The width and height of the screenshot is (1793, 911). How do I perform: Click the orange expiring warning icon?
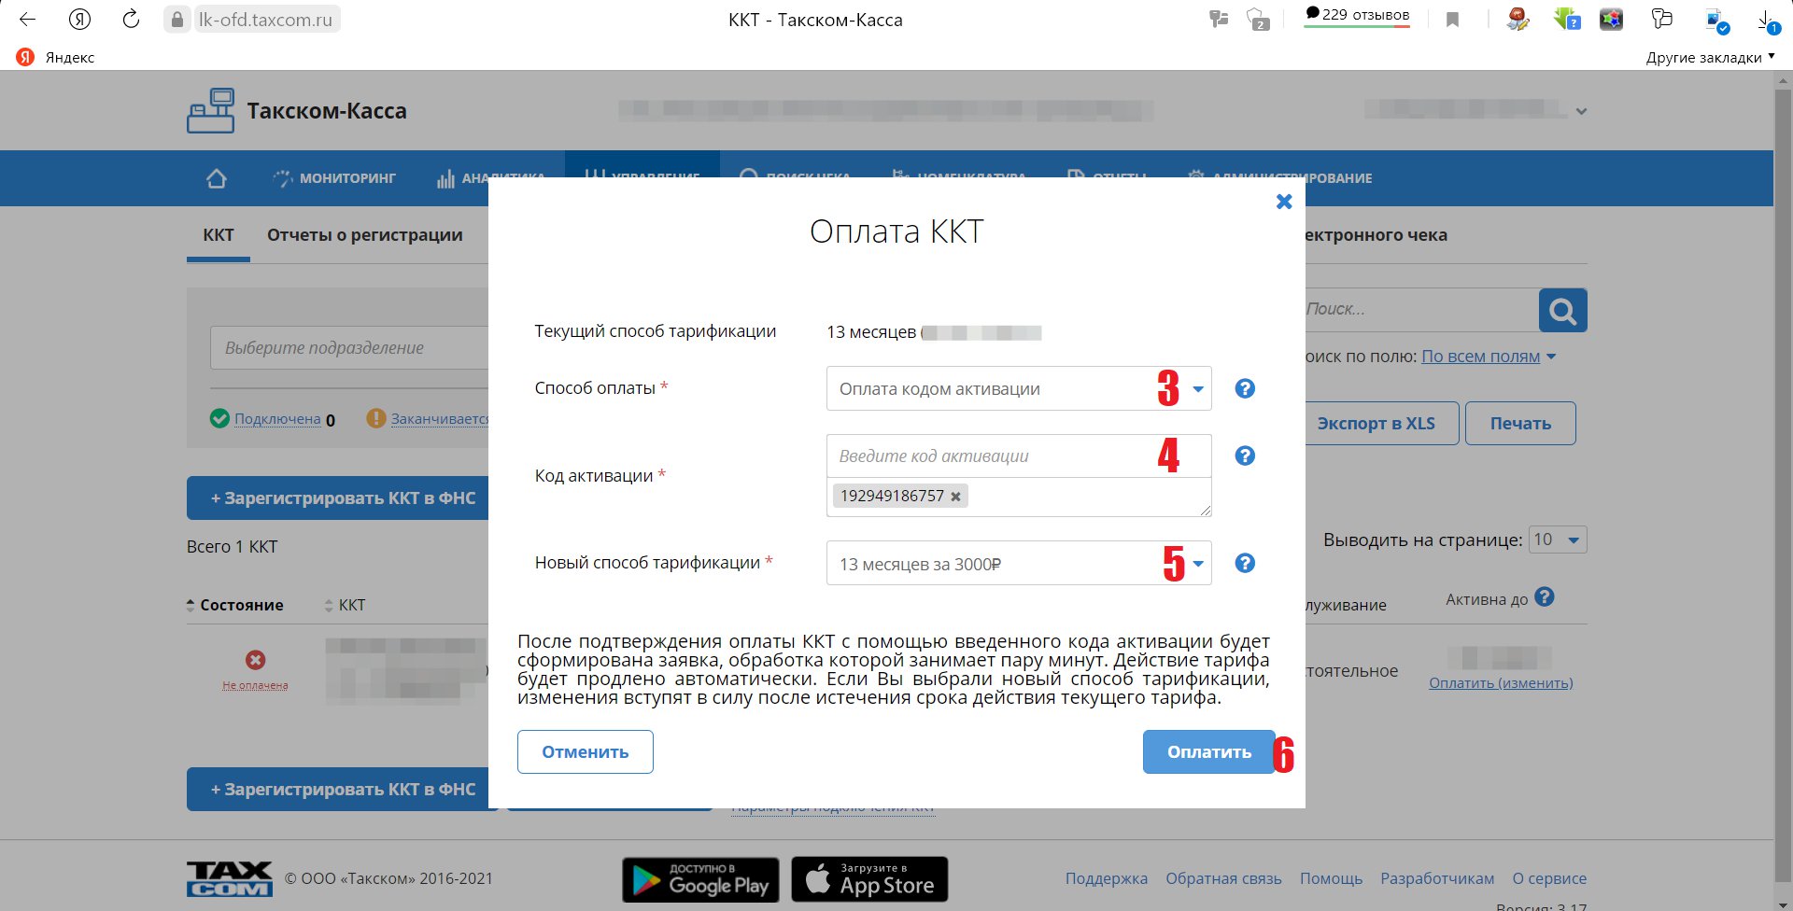[375, 418]
